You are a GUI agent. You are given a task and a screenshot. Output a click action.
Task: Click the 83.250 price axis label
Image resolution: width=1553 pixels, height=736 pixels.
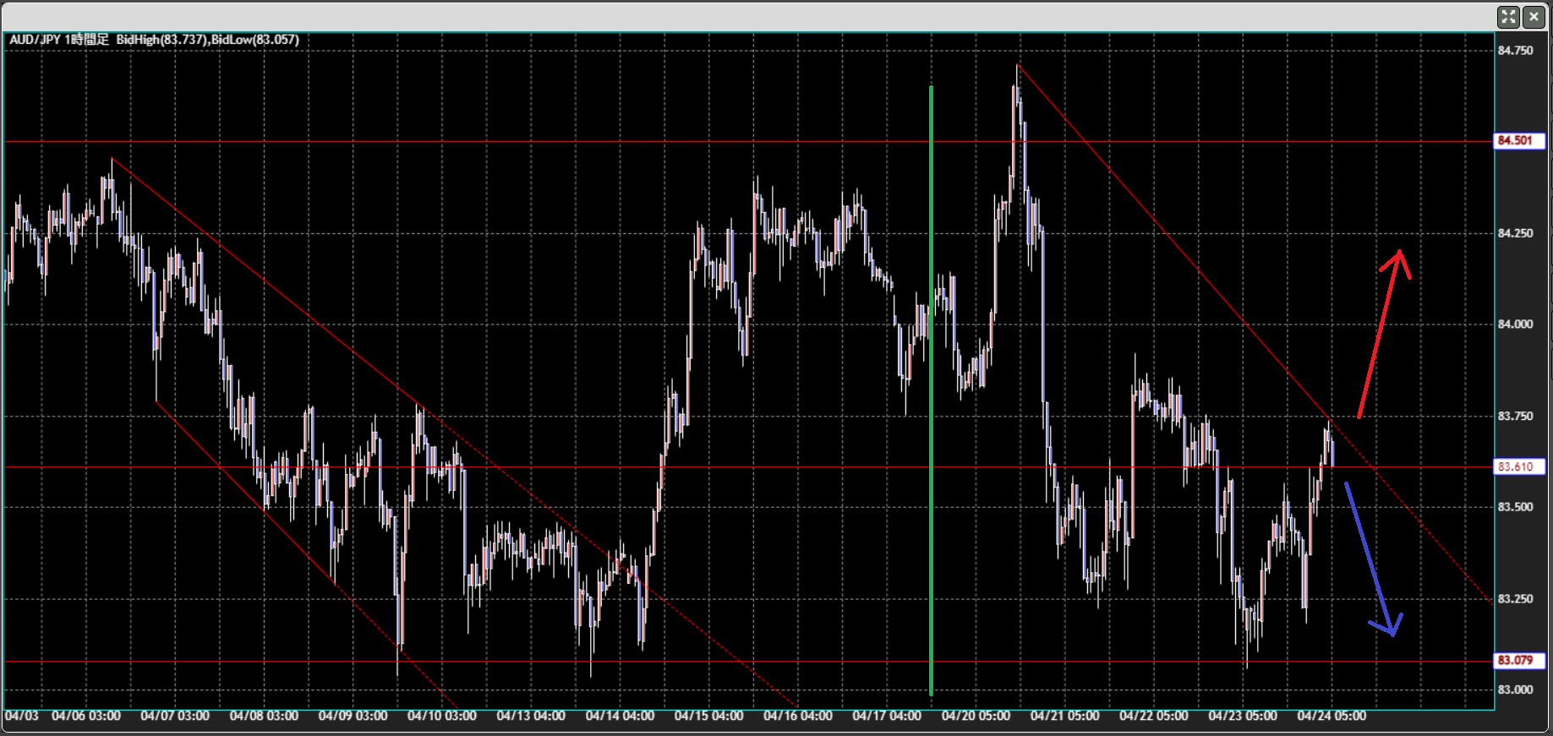[x=1515, y=599]
